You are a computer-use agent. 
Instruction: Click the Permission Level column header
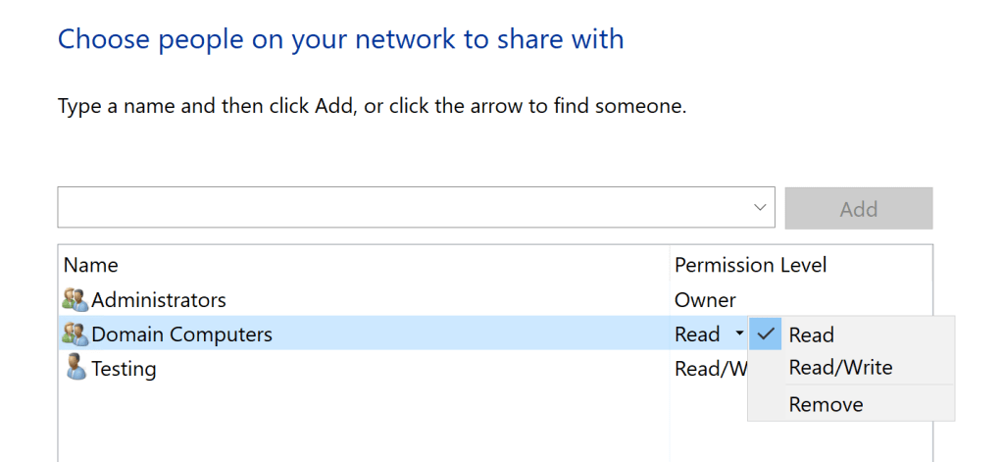tap(750, 265)
